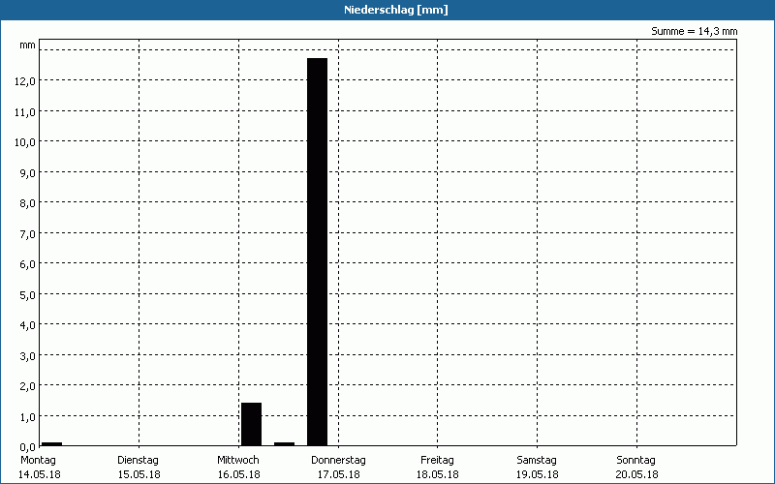Click the '3,0' y-axis value
This screenshot has width=775, height=484.
click(28, 356)
